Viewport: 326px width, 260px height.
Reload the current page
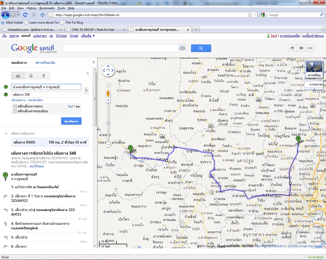[25, 15]
